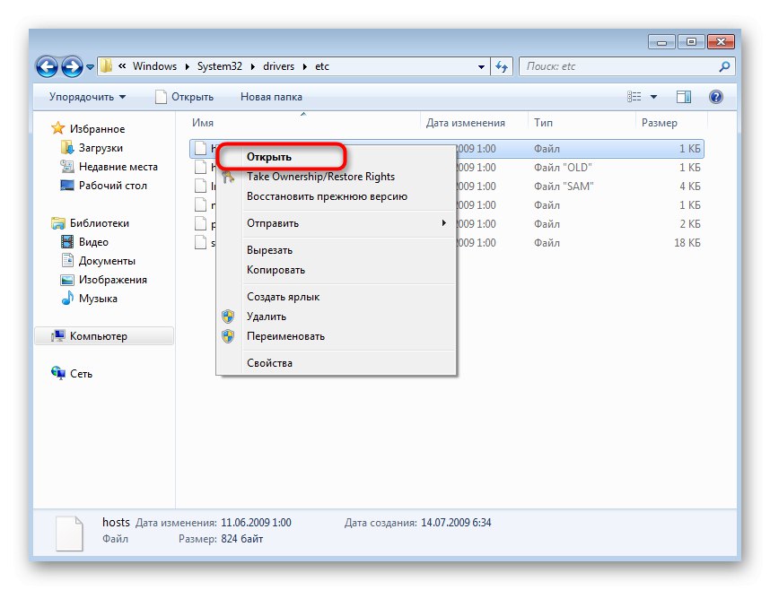
Task: Expand the arrow after the Windows breadcrumb
Action: click(x=187, y=66)
